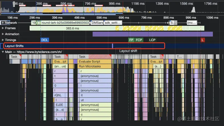Screen dimensions: 224x126
Task: Click the 596 ms overview ruler label
Action: pyautogui.click(x=66, y=4)
